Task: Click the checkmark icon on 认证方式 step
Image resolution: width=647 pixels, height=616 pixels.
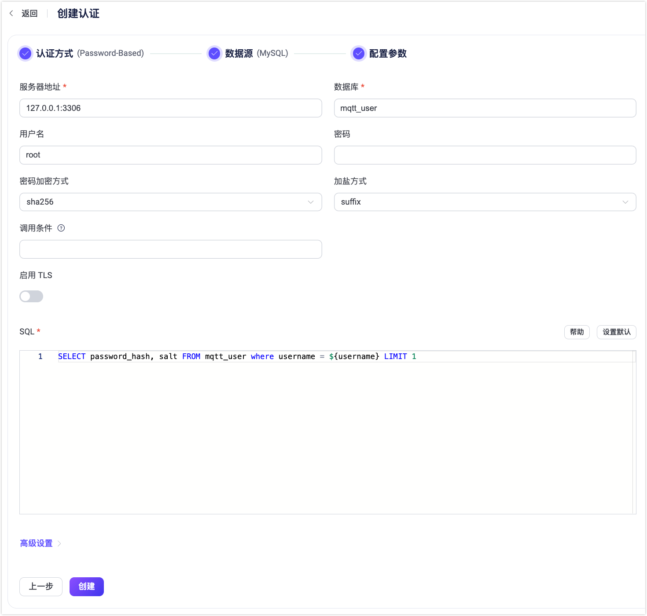Action: click(25, 53)
